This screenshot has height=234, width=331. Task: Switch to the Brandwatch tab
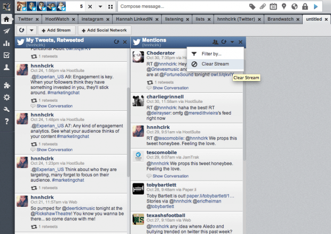(280, 19)
